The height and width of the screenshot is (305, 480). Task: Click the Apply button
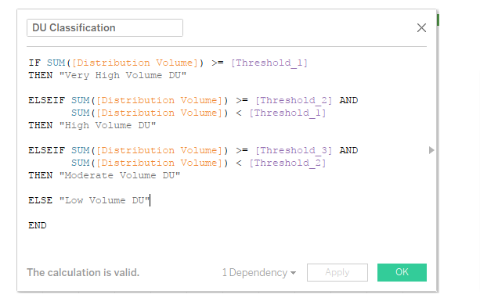tap(337, 272)
